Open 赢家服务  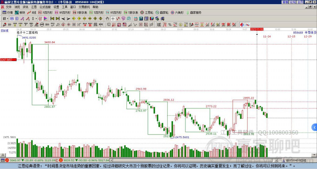point(194,12)
